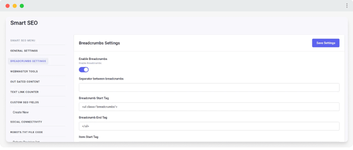353x150 pixels.
Task: Open Out Dated Content menu item
Action: (x=25, y=82)
